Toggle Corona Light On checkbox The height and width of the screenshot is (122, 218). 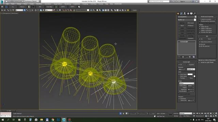click(179, 65)
